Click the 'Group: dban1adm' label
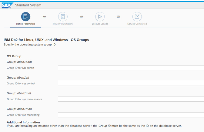 pyautogui.click(x=19, y=62)
